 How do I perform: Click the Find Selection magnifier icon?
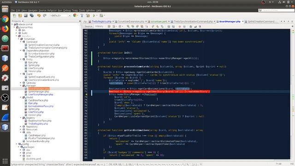click(128, 27)
